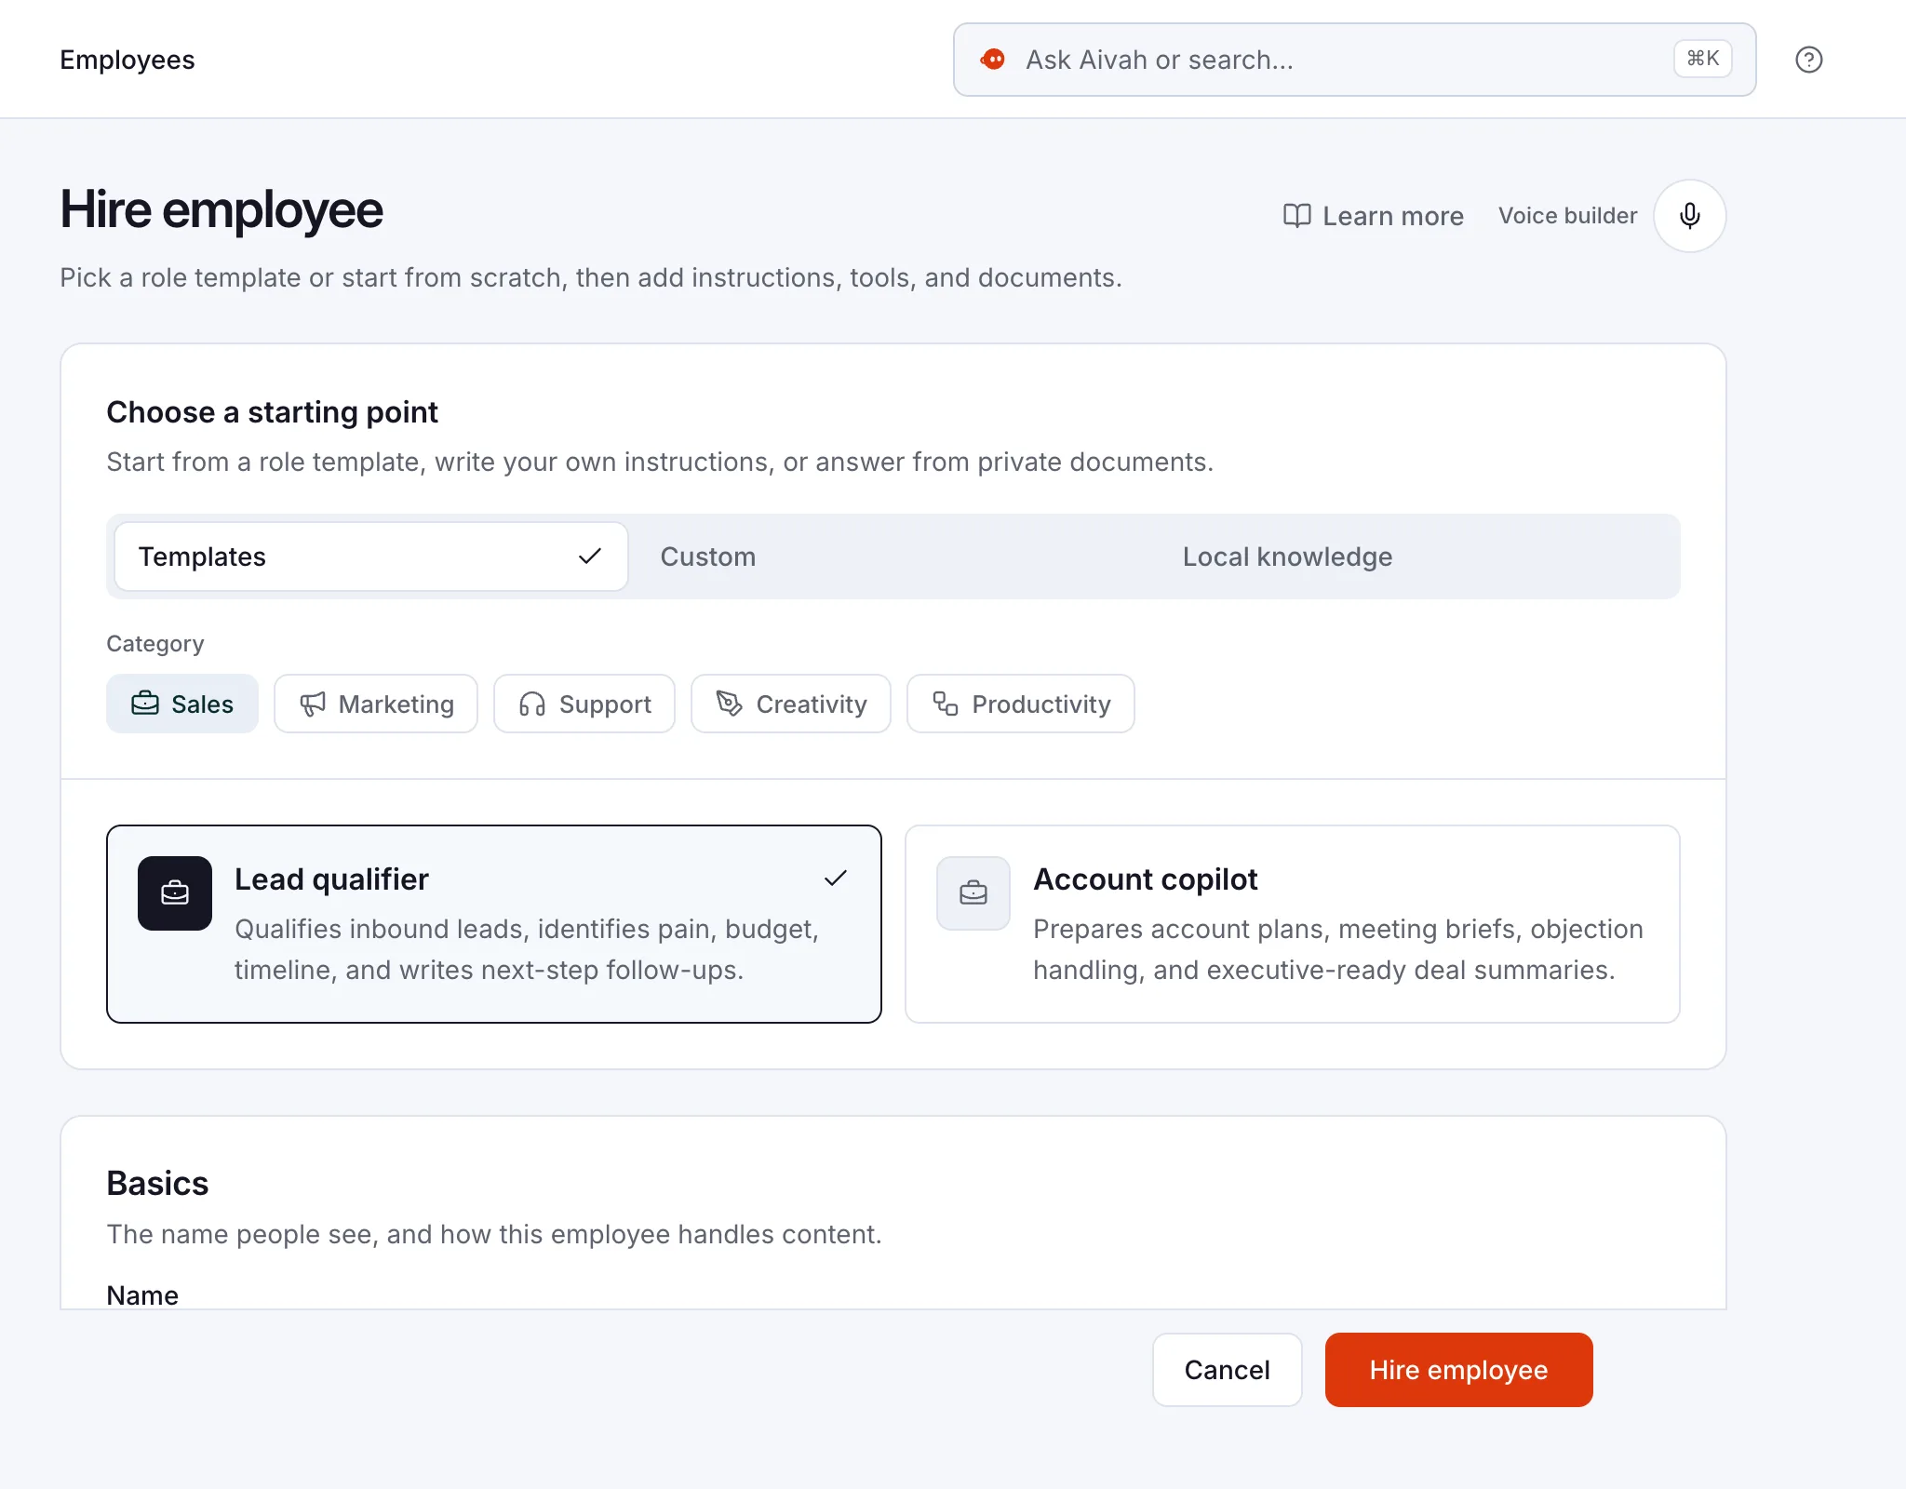The height and width of the screenshot is (1489, 1906).
Task: Open the Learn more link
Action: pyautogui.click(x=1374, y=216)
